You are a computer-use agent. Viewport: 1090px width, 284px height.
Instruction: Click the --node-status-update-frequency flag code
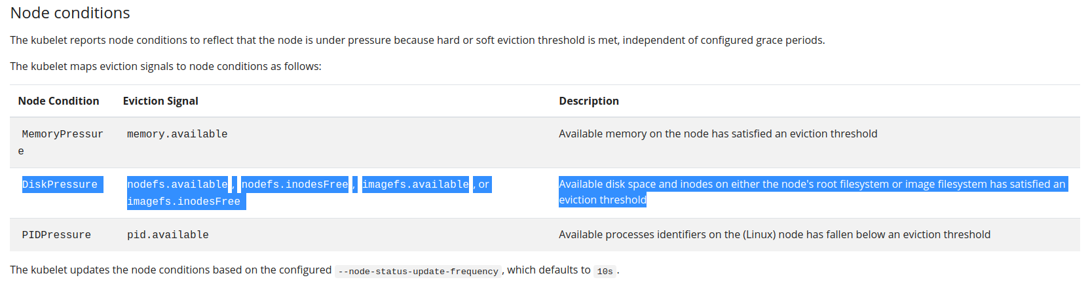click(418, 271)
